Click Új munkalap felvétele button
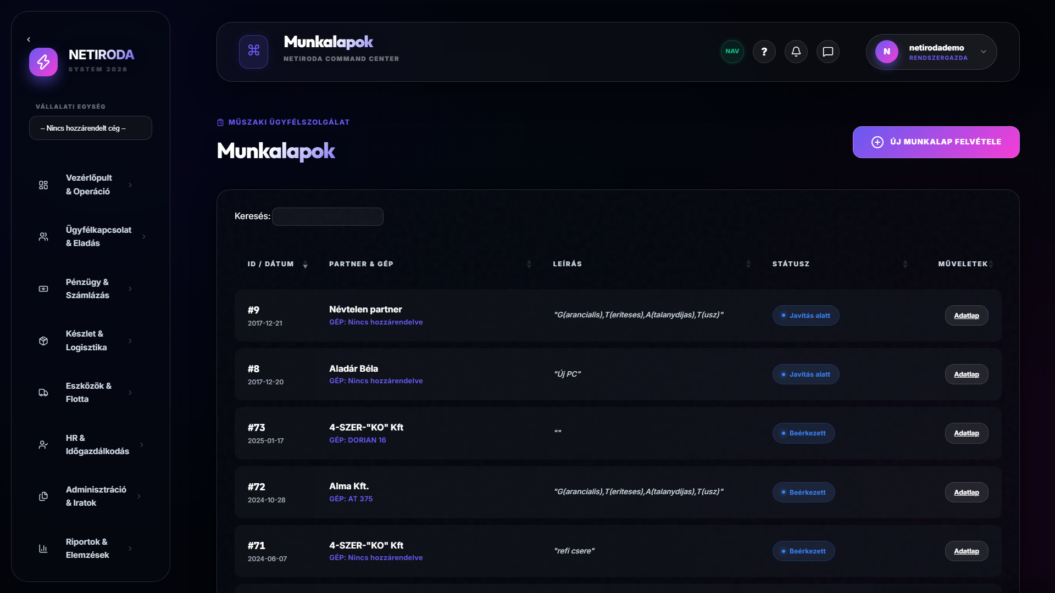The image size is (1055, 593). pyautogui.click(x=936, y=142)
